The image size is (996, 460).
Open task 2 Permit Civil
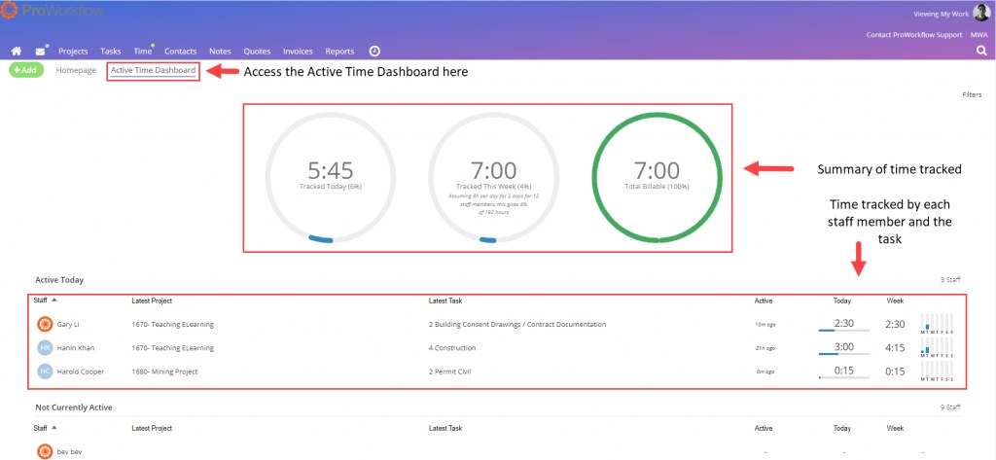449,372
